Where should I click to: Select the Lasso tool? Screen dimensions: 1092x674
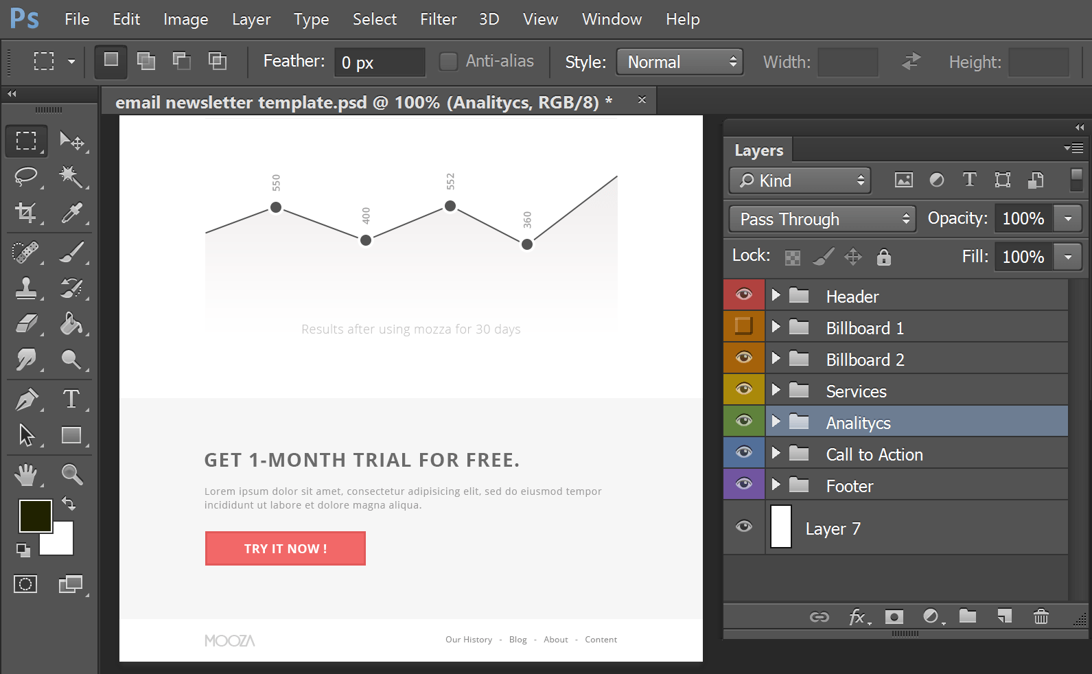tap(26, 176)
